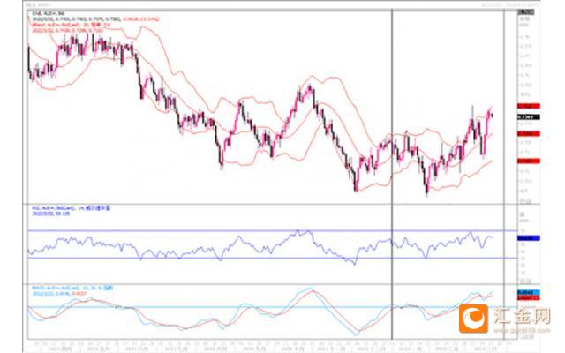Select the topmost red Bollinger price tag on axis

pos(529,106)
